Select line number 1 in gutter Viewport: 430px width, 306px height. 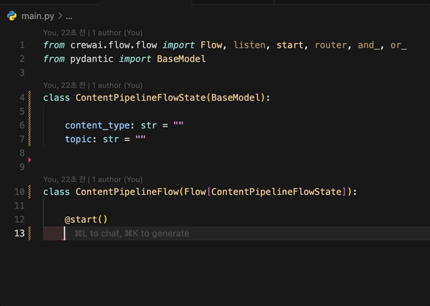[22, 45]
